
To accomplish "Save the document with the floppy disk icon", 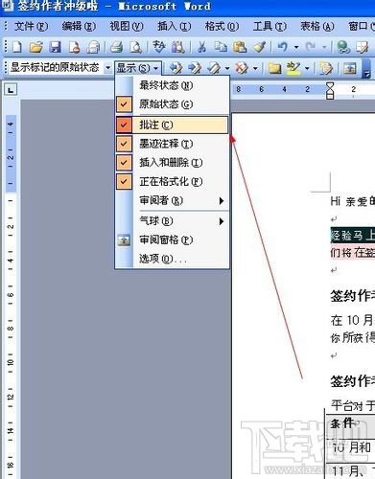I will (56, 48).
